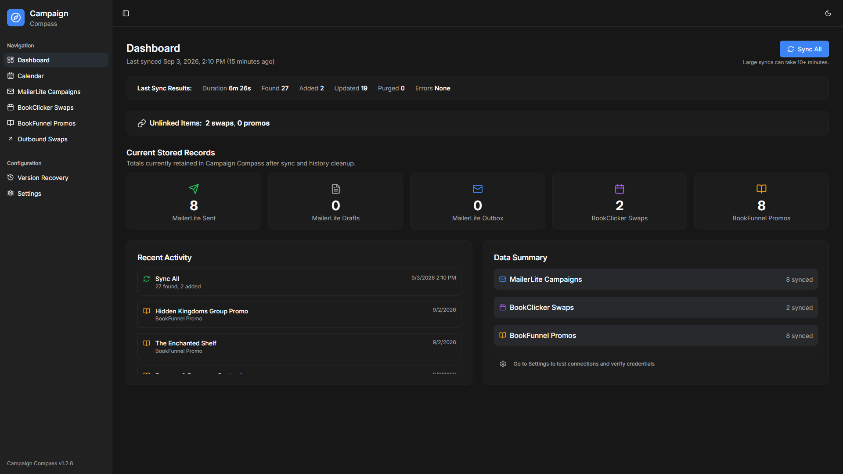This screenshot has width=843, height=474.
Task: Click the 'Duration 6m 26s' sync result
Action: point(227,88)
